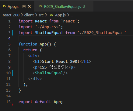133x111 pixels.
Task: Click the JS icon in the breadcrumb
Action: pyautogui.click(x=51, y=15)
